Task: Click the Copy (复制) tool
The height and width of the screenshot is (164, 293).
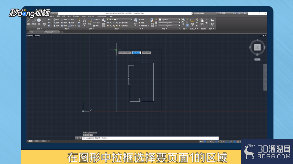Action: coord(56,22)
